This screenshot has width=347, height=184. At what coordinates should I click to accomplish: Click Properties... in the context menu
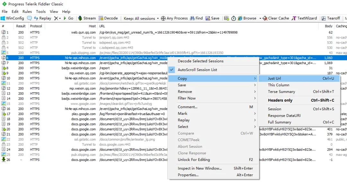click(x=188, y=175)
